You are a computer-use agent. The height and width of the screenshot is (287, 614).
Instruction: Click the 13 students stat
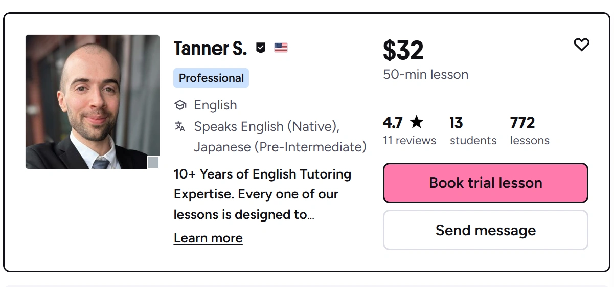pyautogui.click(x=473, y=131)
